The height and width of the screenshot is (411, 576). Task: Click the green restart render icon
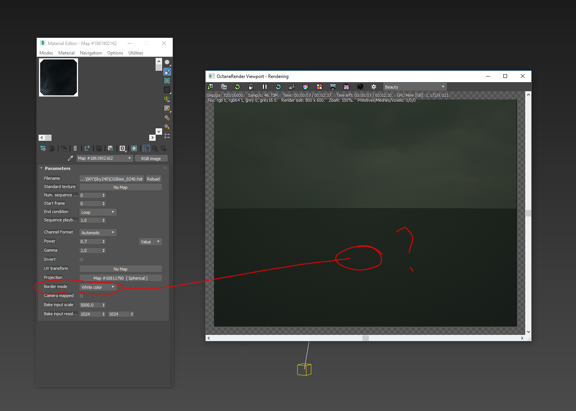[237, 87]
